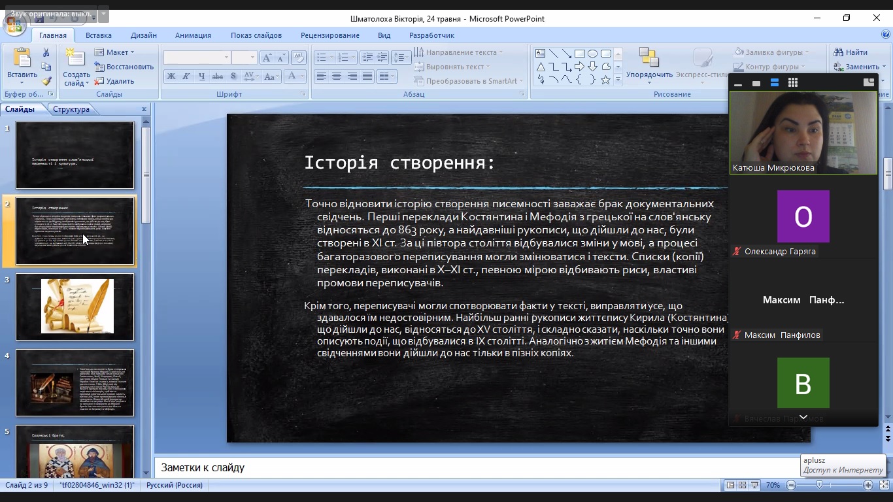
Task: Click the Cut scissors icon in clipboard group
Action: click(46, 52)
